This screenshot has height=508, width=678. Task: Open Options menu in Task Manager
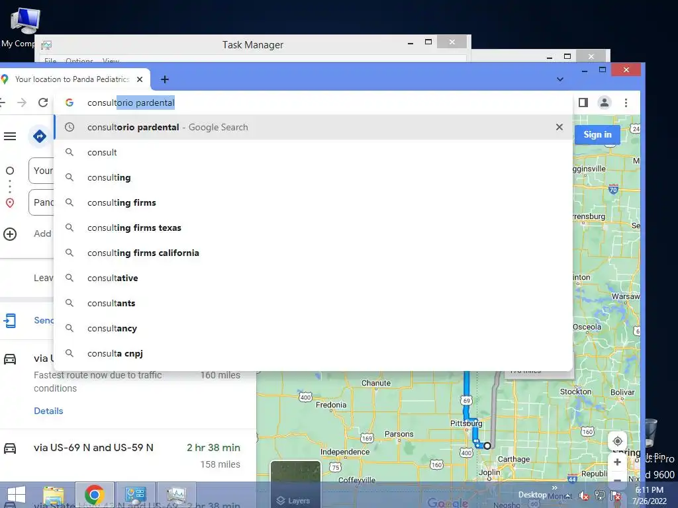click(79, 60)
